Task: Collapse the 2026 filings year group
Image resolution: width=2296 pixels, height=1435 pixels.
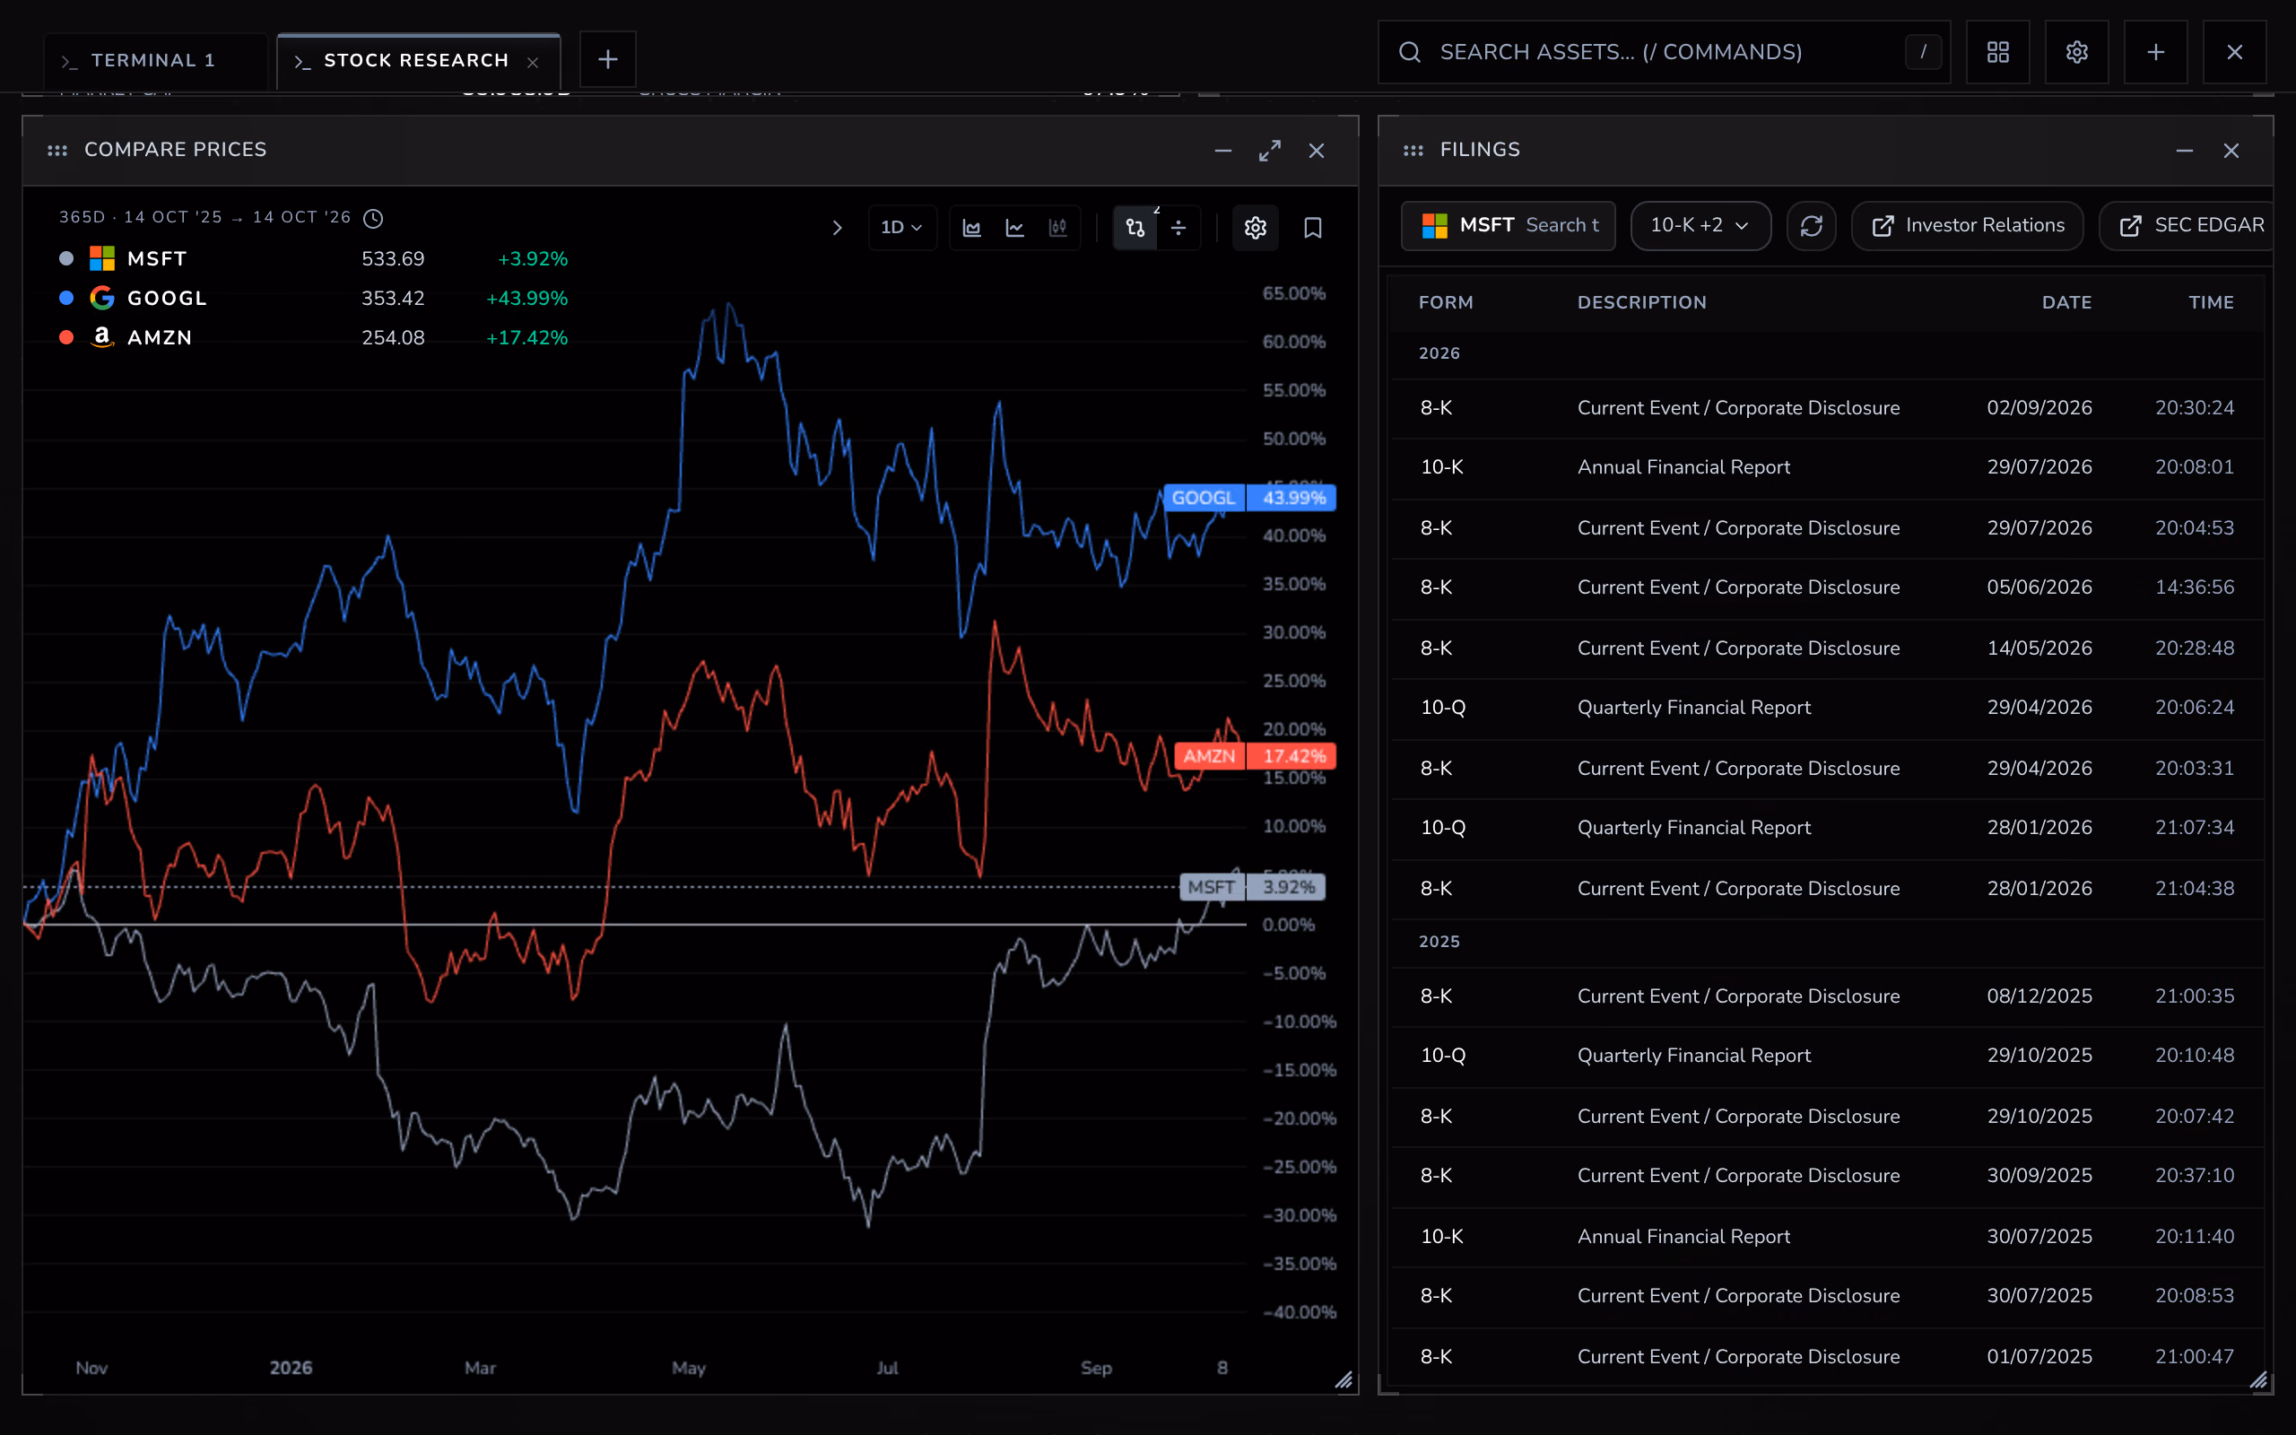Action: point(1439,353)
